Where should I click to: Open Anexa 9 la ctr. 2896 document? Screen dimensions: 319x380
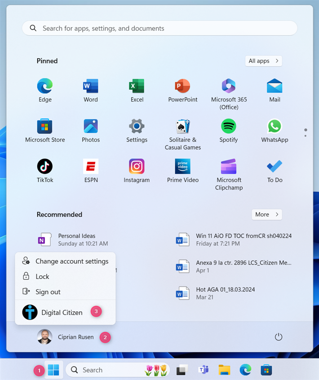pyautogui.click(x=234, y=266)
